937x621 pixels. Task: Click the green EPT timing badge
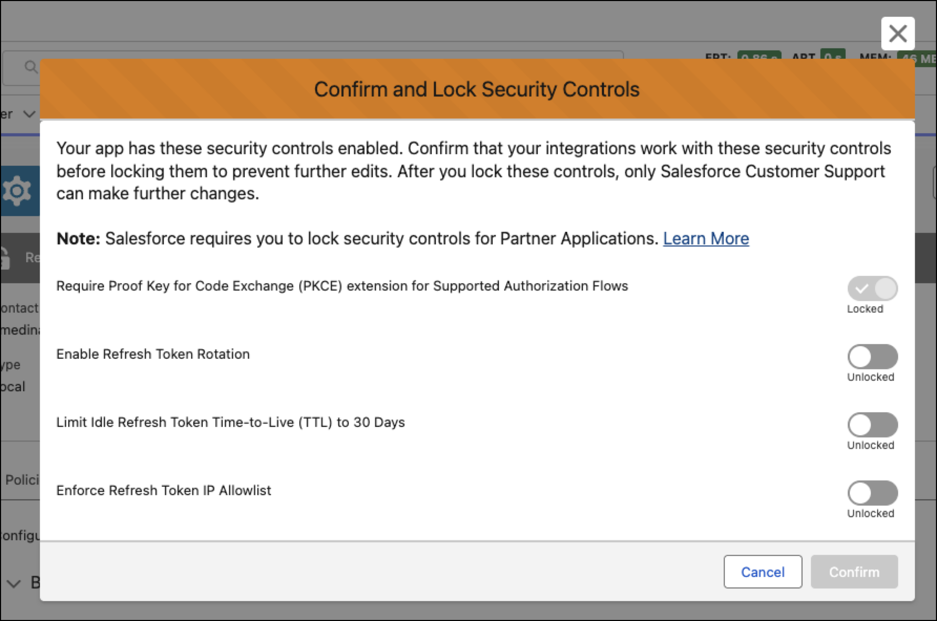coord(759,56)
